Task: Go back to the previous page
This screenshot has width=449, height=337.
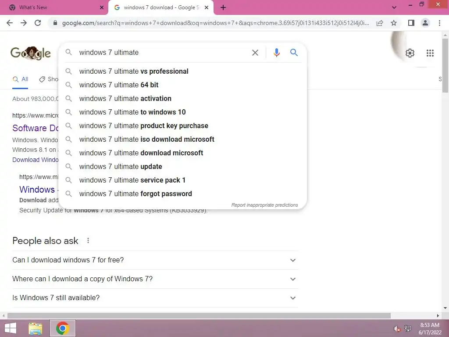Action: coord(10,23)
